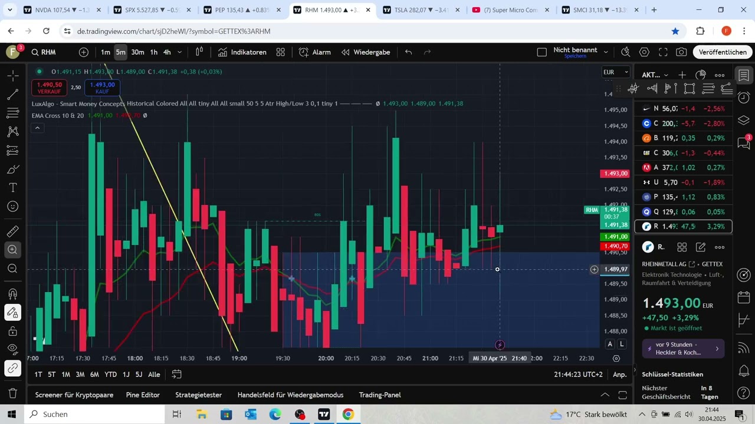Select the text annotation tool
Viewport: 755px width, 424px height.
pyautogui.click(x=13, y=188)
